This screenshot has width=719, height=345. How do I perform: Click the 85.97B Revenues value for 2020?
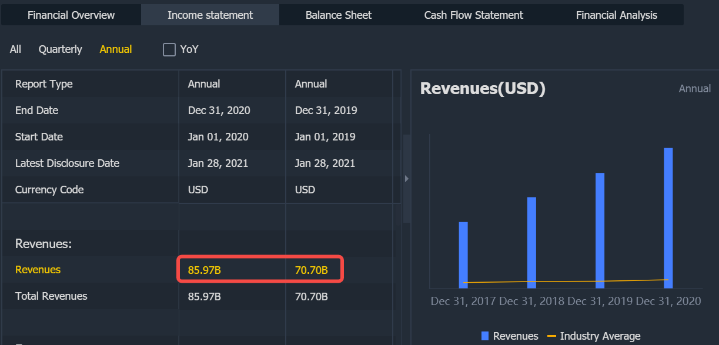click(205, 270)
